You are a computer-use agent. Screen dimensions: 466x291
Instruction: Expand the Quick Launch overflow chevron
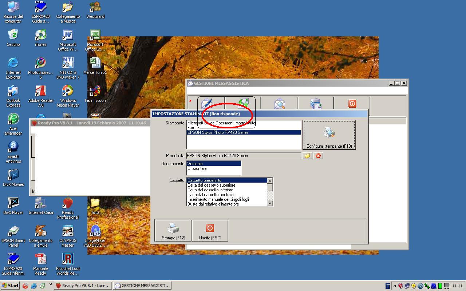tap(51, 285)
